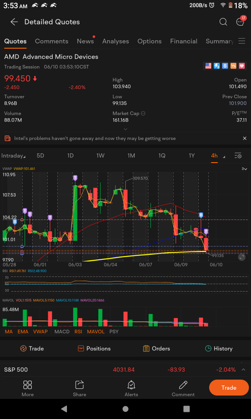251x419 pixels.
Task: Open the chart settings icon
Action: pyautogui.click(x=238, y=156)
